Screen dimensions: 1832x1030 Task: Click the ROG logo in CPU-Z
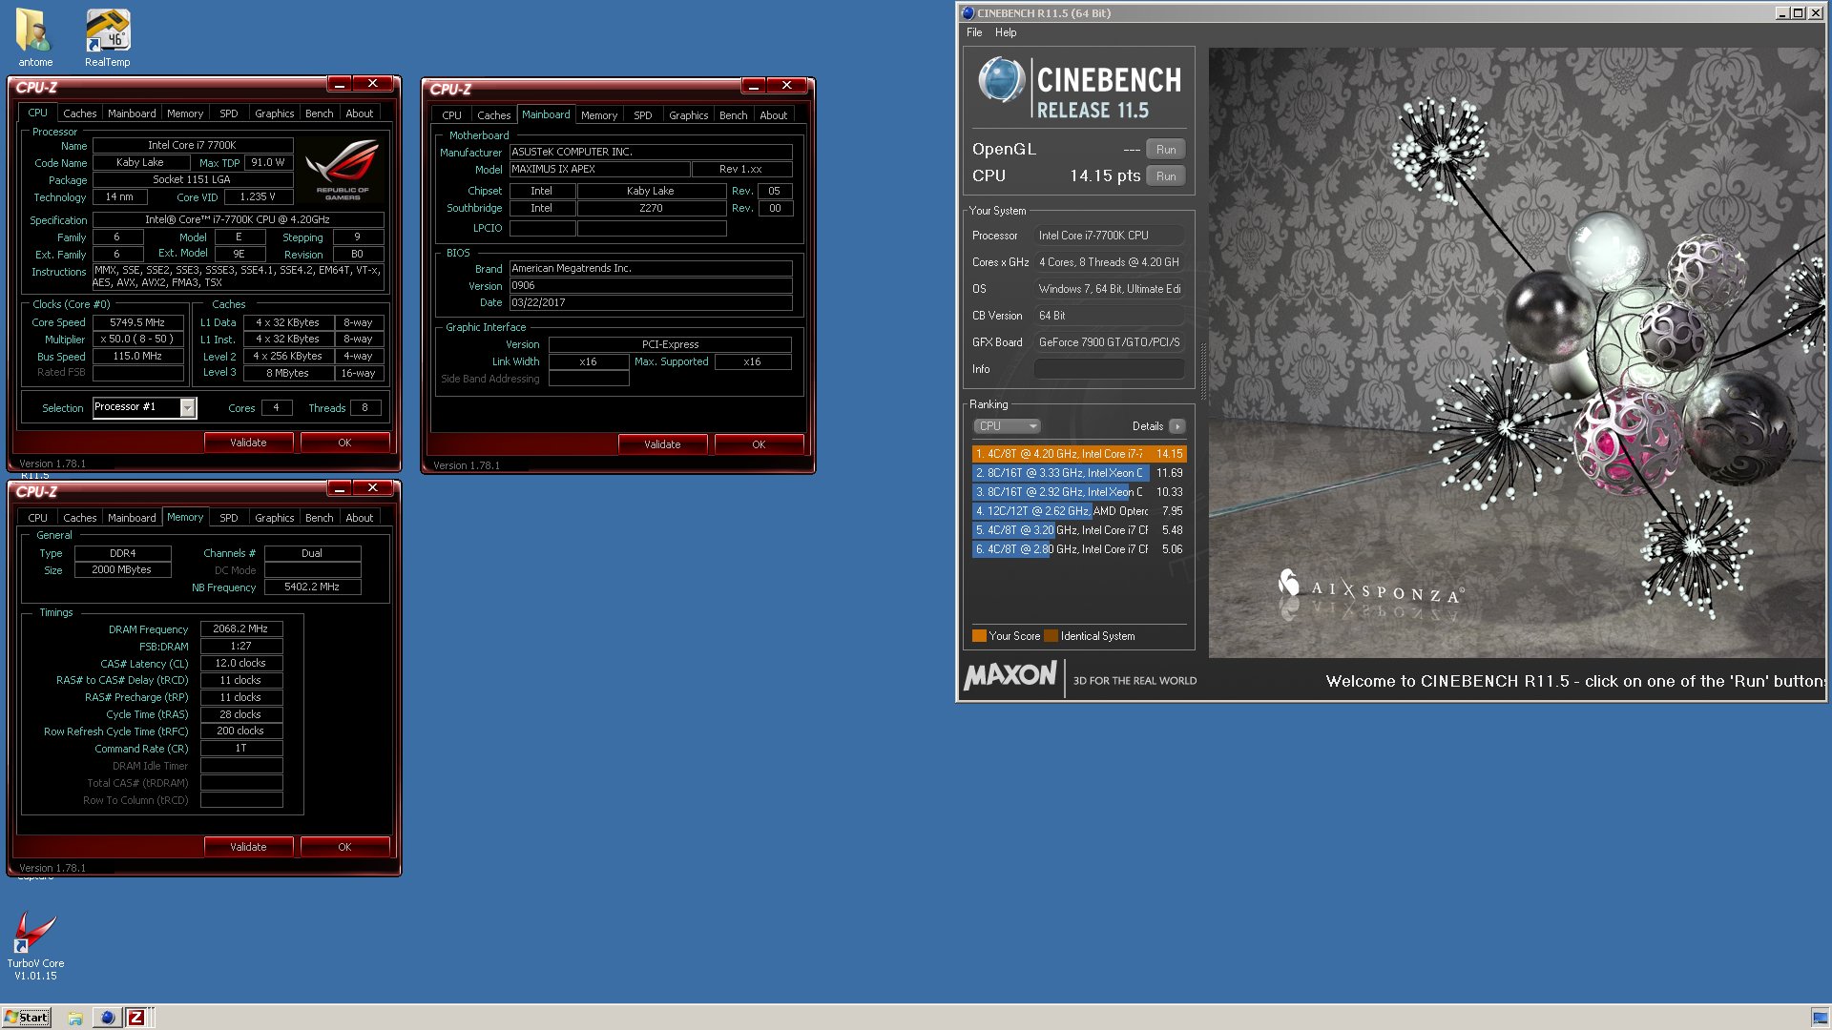(x=342, y=168)
